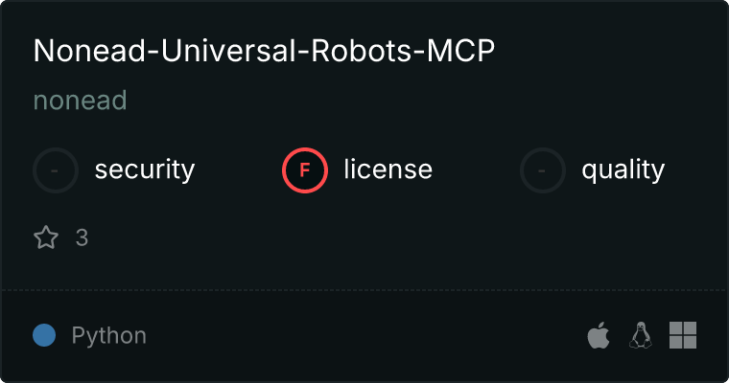Screen dimensions: 729x383
Task: Click the blue Python language dot
Action: [44, 335]
